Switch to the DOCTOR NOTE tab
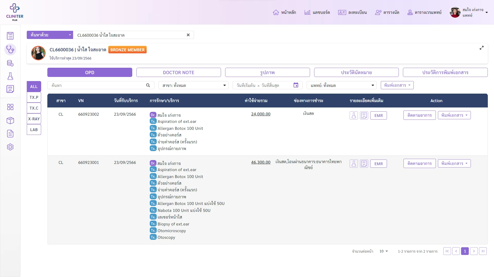494x277 pixels. coord(179,72)
